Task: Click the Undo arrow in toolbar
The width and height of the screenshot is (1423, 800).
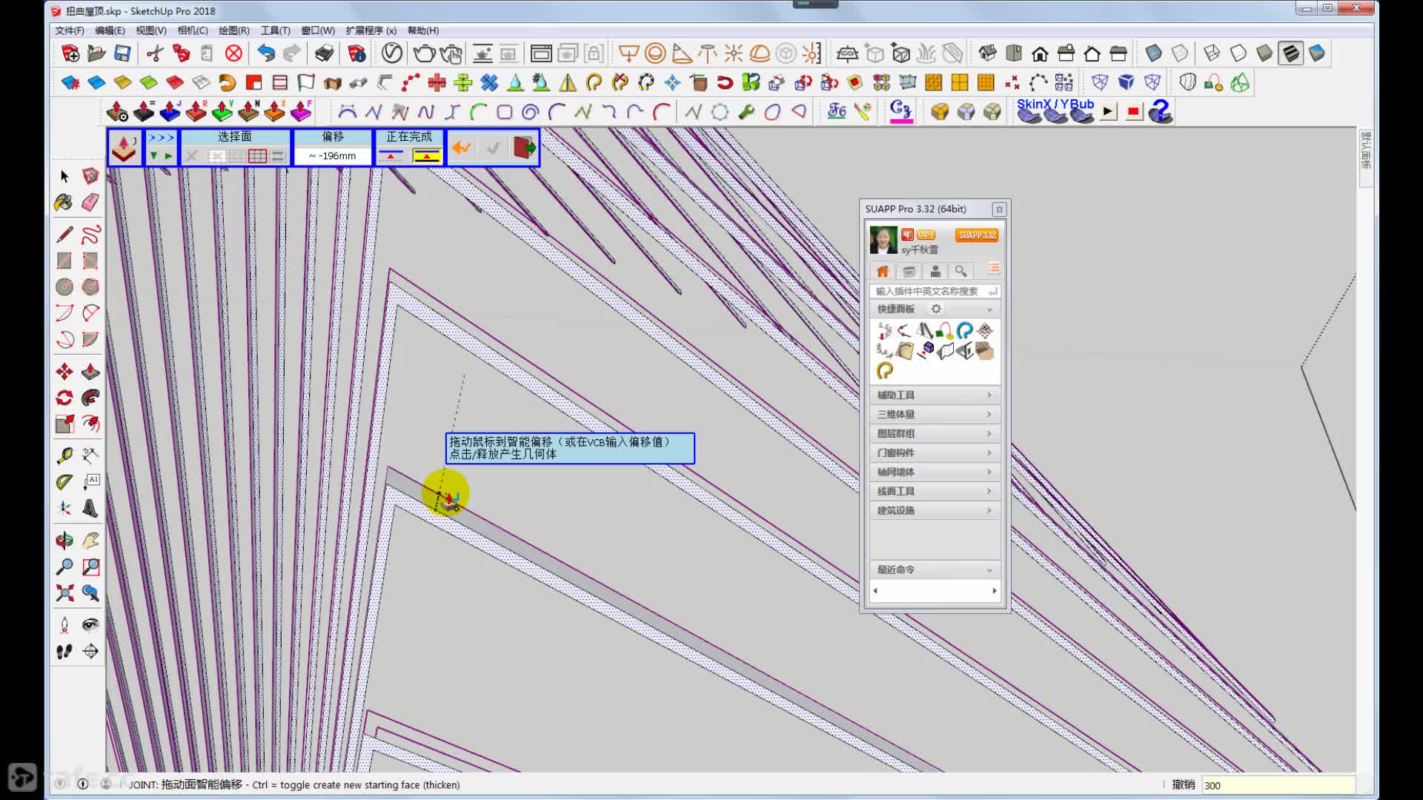Action: (266, 53)
